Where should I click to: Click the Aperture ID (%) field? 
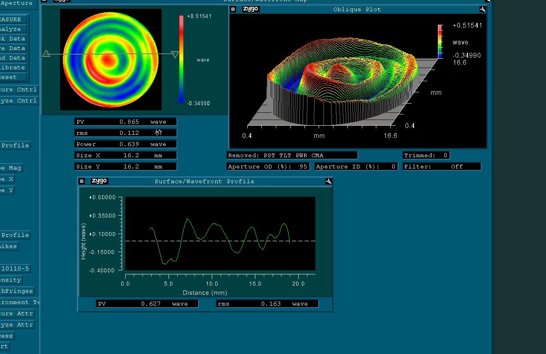[356, 166]
